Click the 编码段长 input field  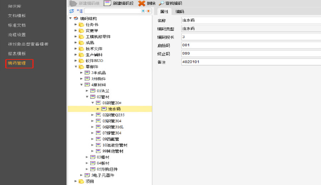click(251, 37)
